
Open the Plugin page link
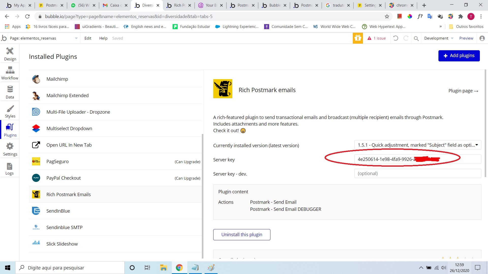(x=463, y=91)
